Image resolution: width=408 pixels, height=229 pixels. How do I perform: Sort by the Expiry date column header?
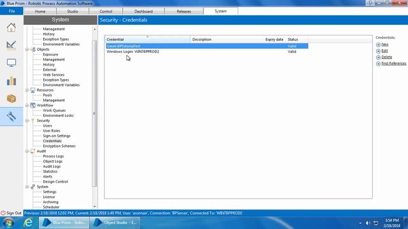coord(274,39)
